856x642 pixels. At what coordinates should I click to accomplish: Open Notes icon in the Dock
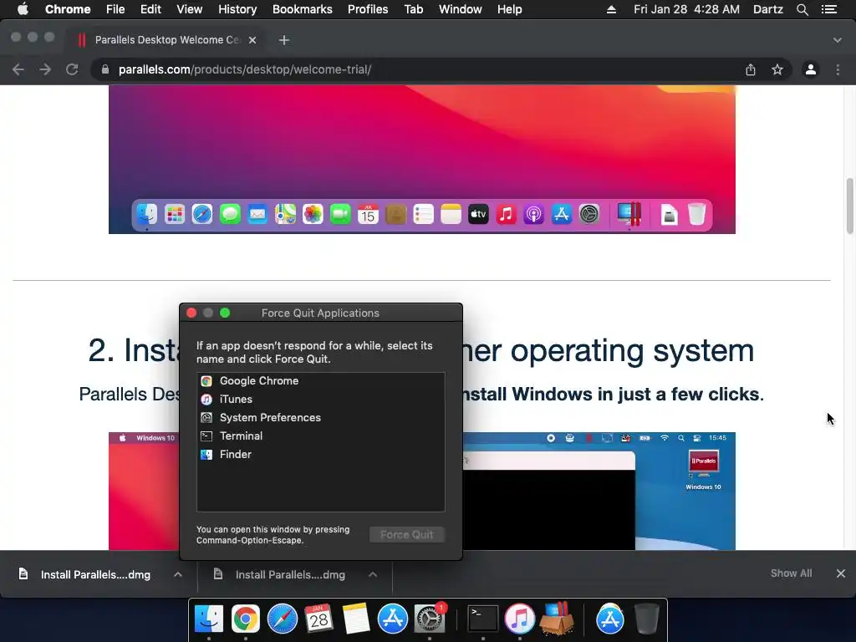[x=356, y=619]
